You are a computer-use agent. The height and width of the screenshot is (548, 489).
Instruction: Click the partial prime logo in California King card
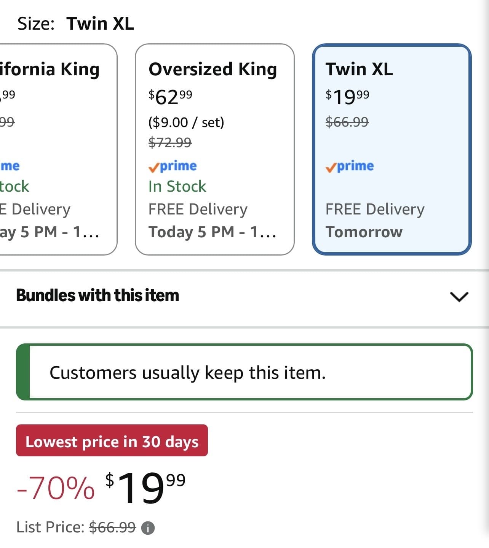(x=10, y=166)
